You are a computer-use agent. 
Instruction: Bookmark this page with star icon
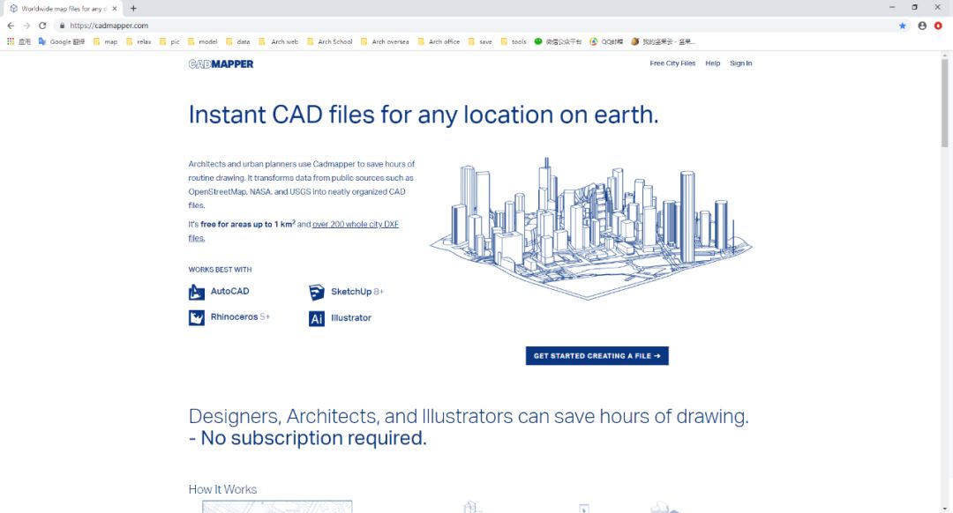click(903, 26)
